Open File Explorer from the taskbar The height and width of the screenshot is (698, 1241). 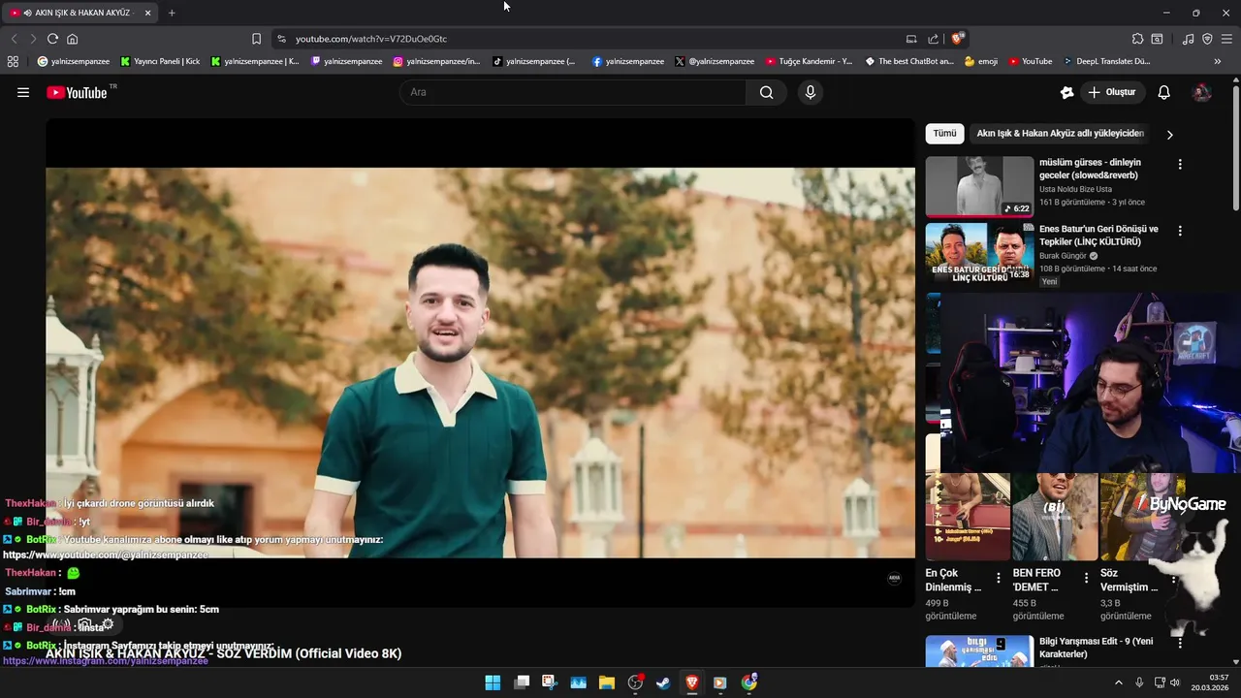pos(607,682)
